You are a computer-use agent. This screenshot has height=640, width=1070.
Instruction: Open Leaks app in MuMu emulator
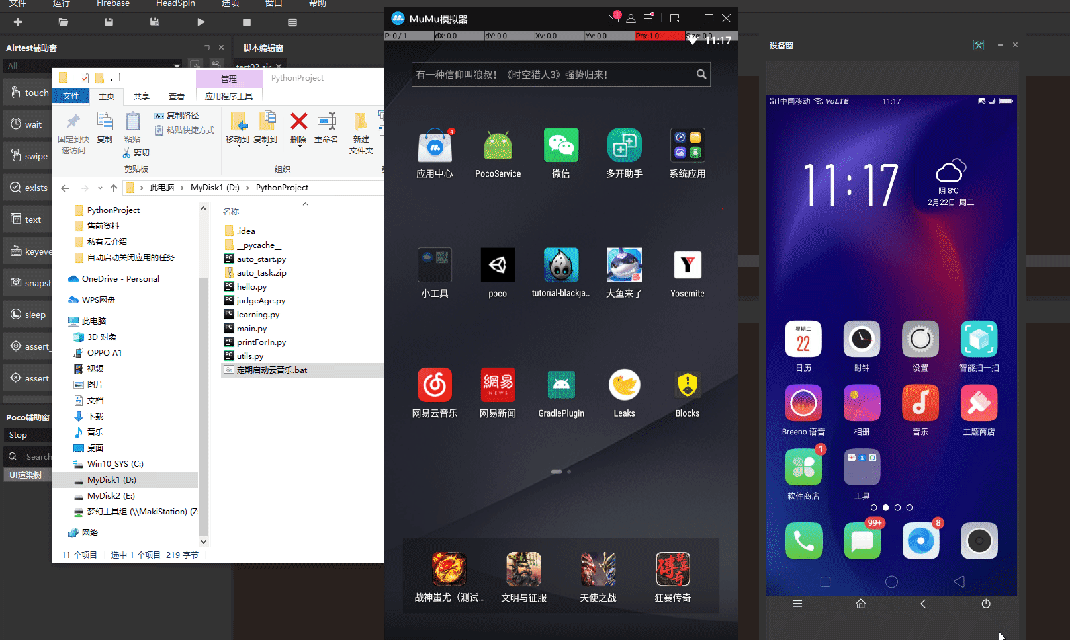[x=624, y=393]
